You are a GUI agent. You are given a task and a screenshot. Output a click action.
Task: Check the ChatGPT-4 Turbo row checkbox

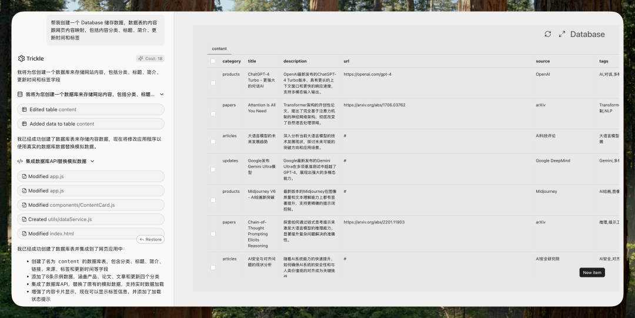[x=213, y=83]
